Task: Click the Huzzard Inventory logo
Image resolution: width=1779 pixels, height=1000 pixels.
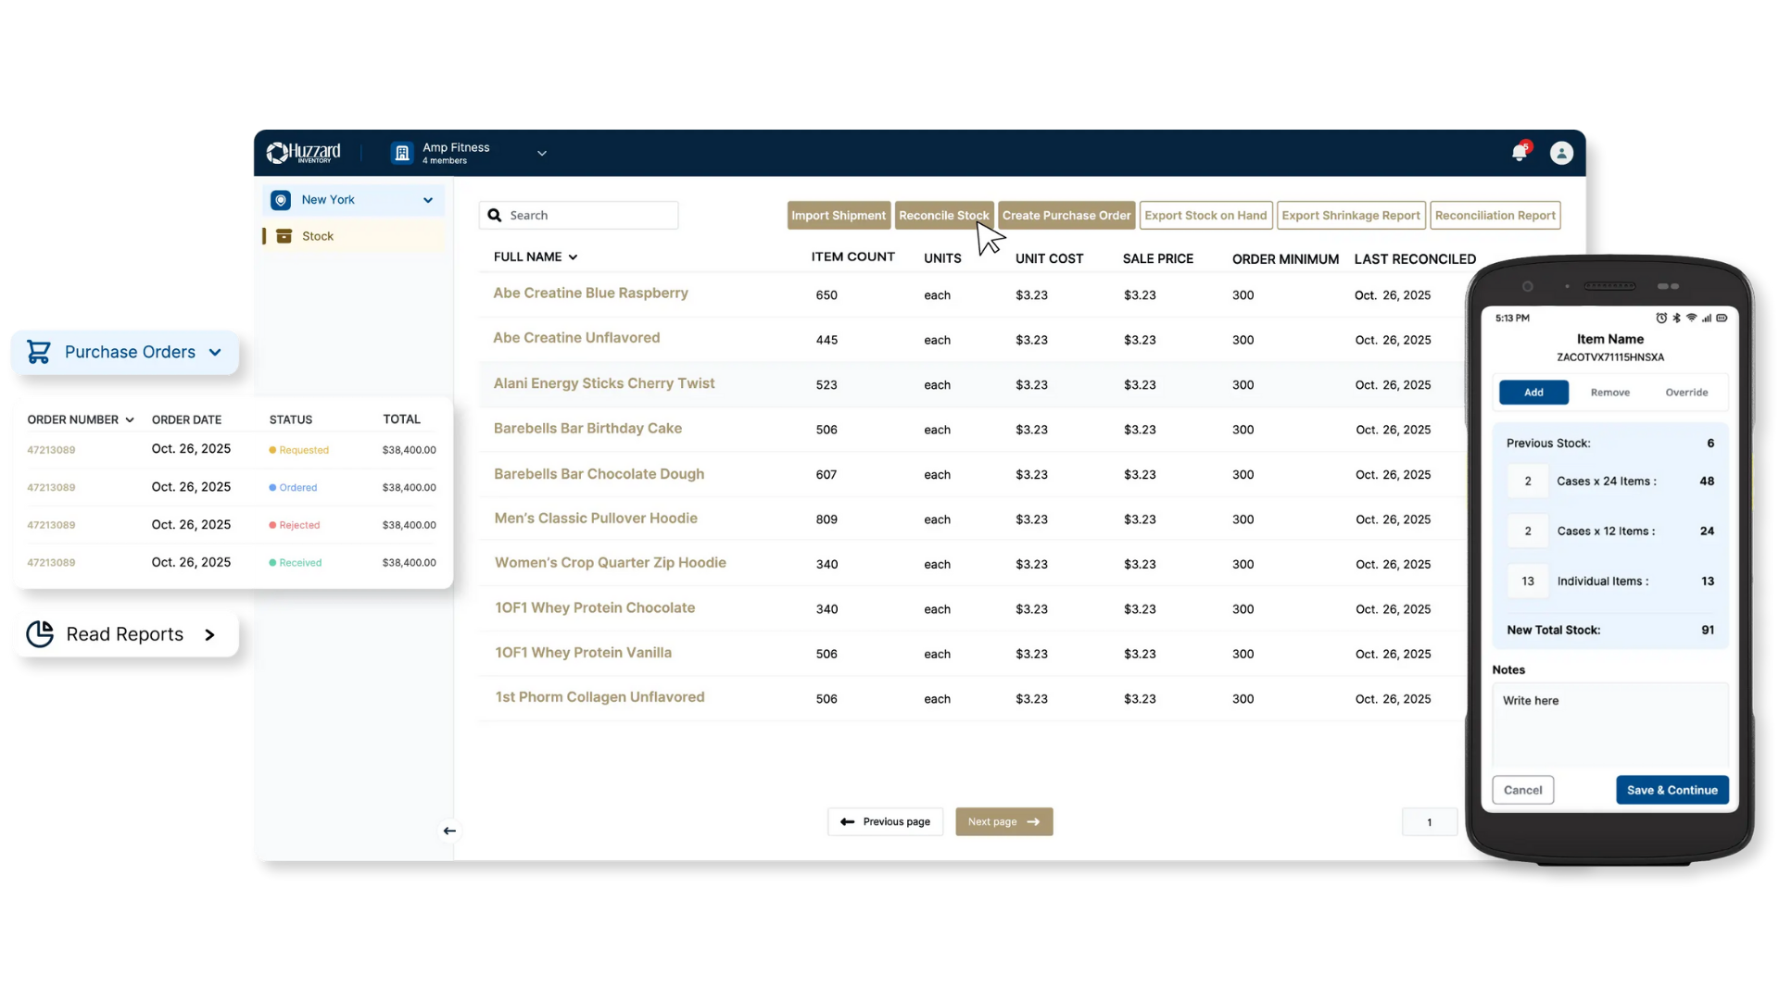Action: (304, 153)
